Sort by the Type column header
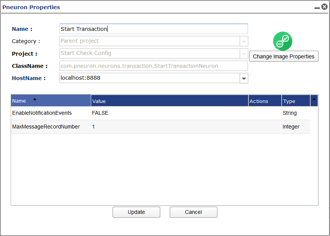 296,101
